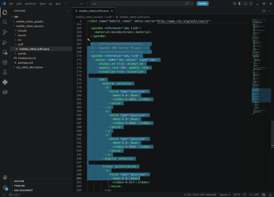This screenshot has height=197, width=274.
Task: Toggle the secondary side bar
Action: pyautogui.click(x=251, y=3)
